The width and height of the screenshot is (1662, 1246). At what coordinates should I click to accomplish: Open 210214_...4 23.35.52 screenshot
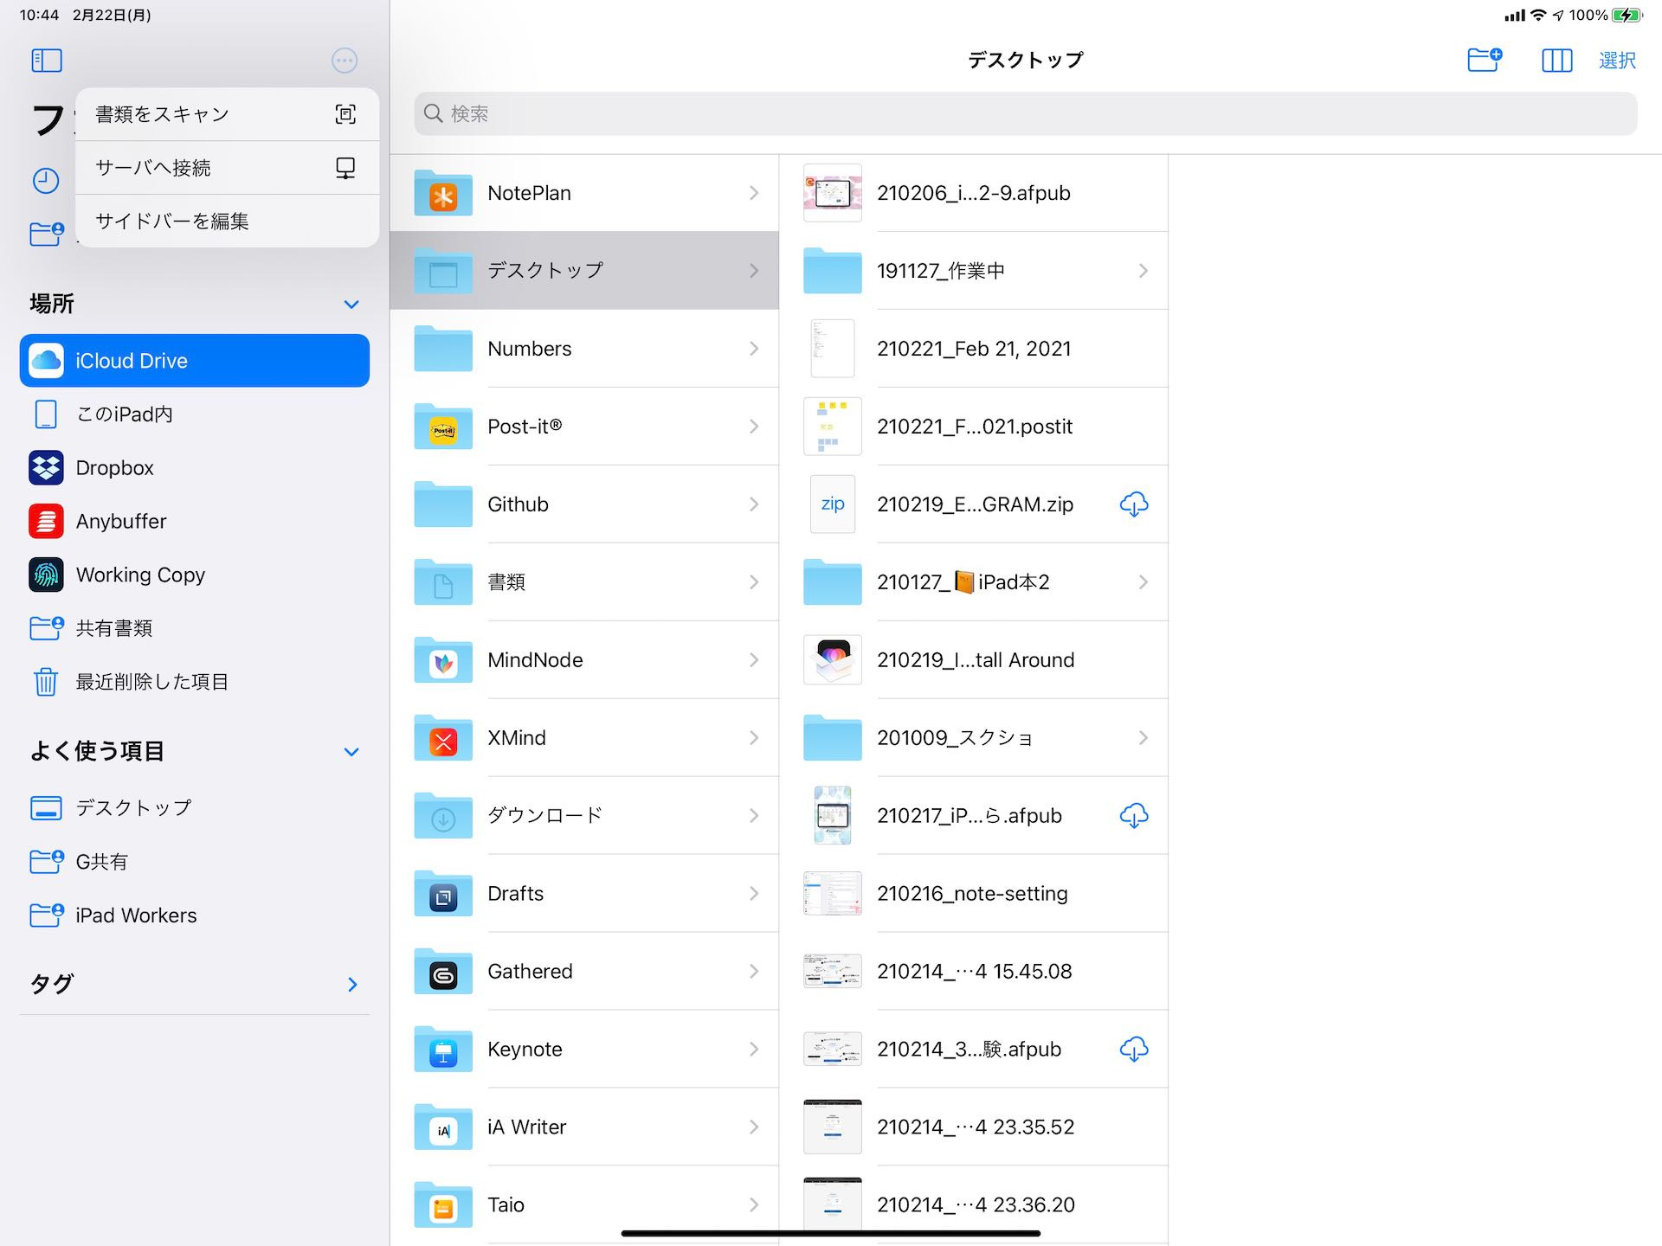(974, 1127)
